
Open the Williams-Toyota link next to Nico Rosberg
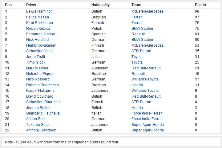145,79
